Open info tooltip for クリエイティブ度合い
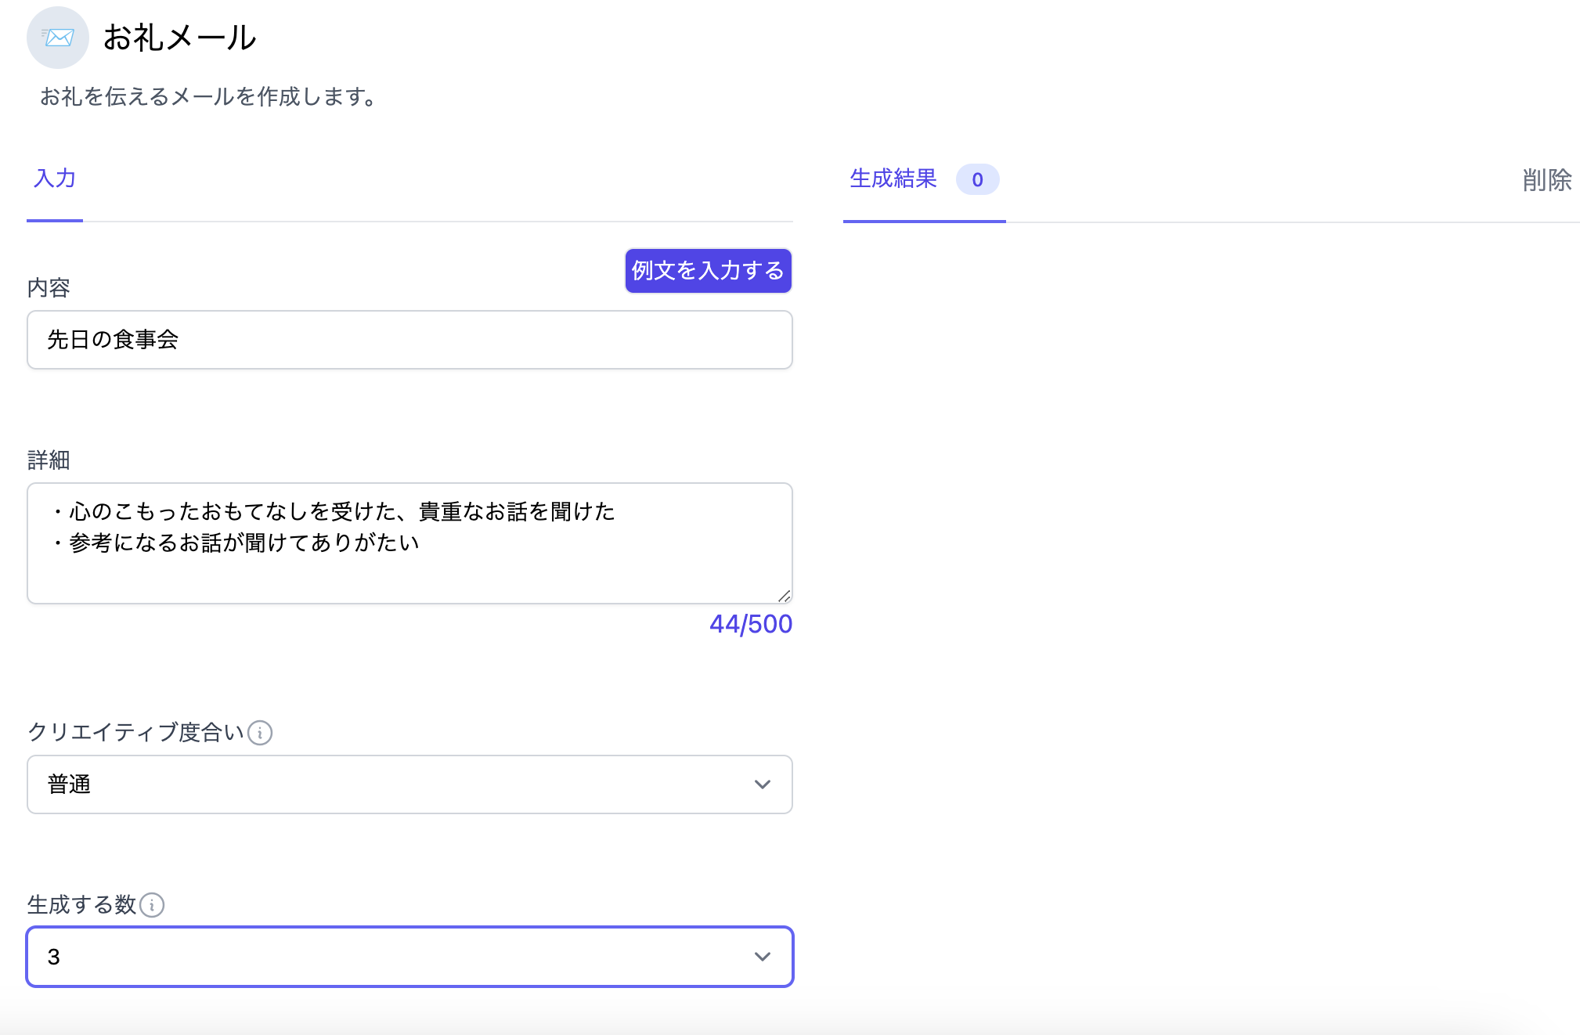The width and height of the screenshot is (1580, 1035). tap(260, 733)
